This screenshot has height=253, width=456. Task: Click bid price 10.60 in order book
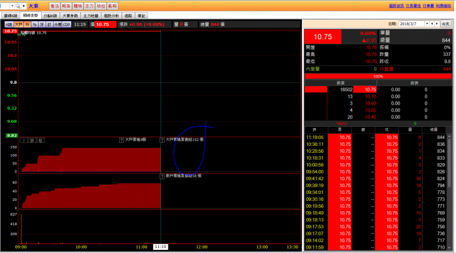point(370,103)
